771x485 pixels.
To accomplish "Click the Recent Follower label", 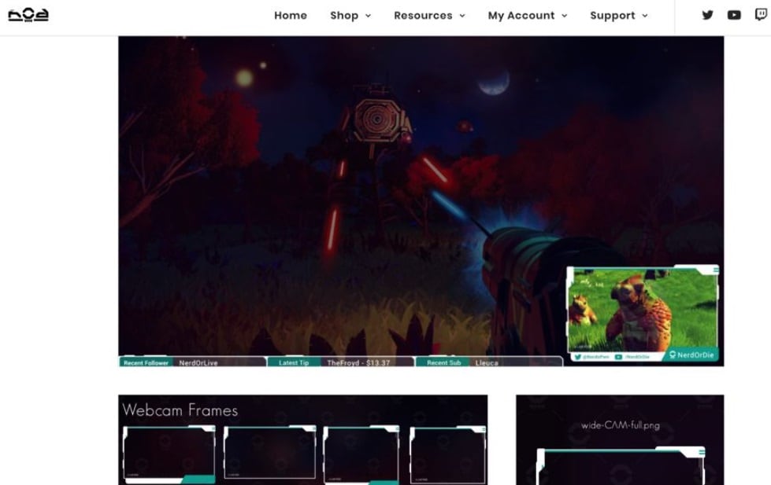I will [x=146, y=363].
